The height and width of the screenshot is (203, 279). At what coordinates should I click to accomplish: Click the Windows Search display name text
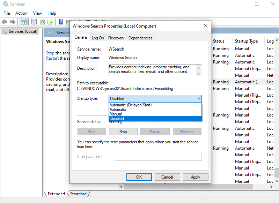coord(123,58)
